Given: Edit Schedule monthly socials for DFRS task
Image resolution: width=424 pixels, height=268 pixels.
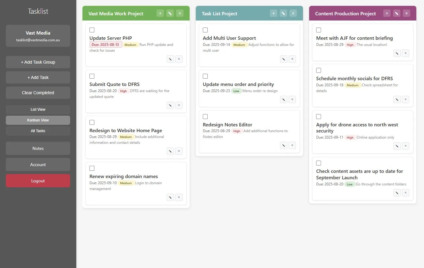Looking at the screenshot, I should [397, 99].
